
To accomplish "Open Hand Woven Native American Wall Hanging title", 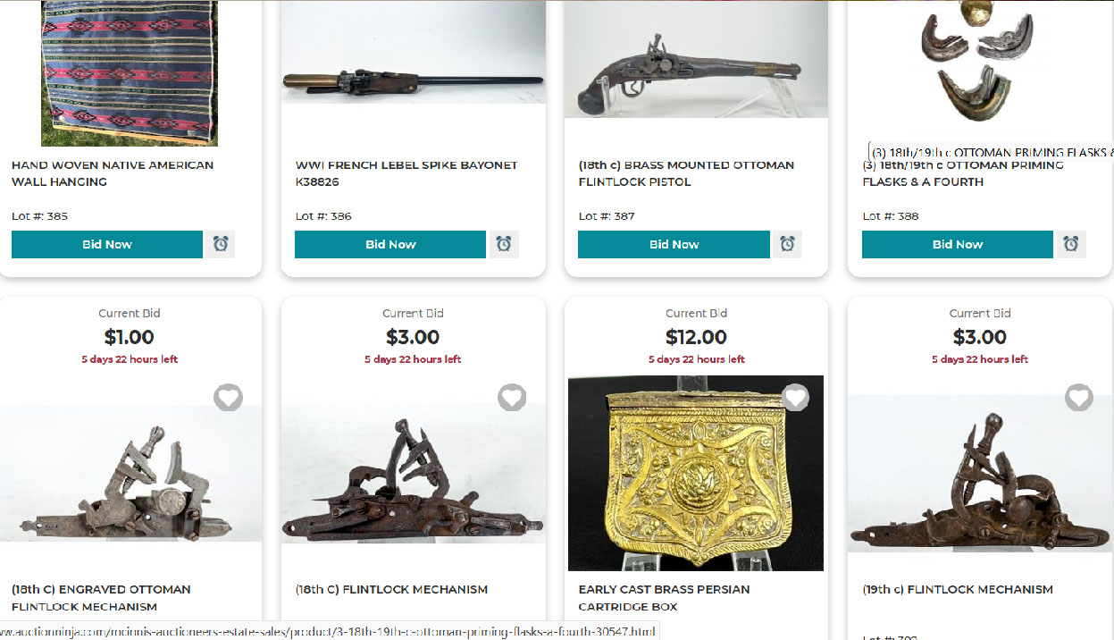I will coord(113,173).
